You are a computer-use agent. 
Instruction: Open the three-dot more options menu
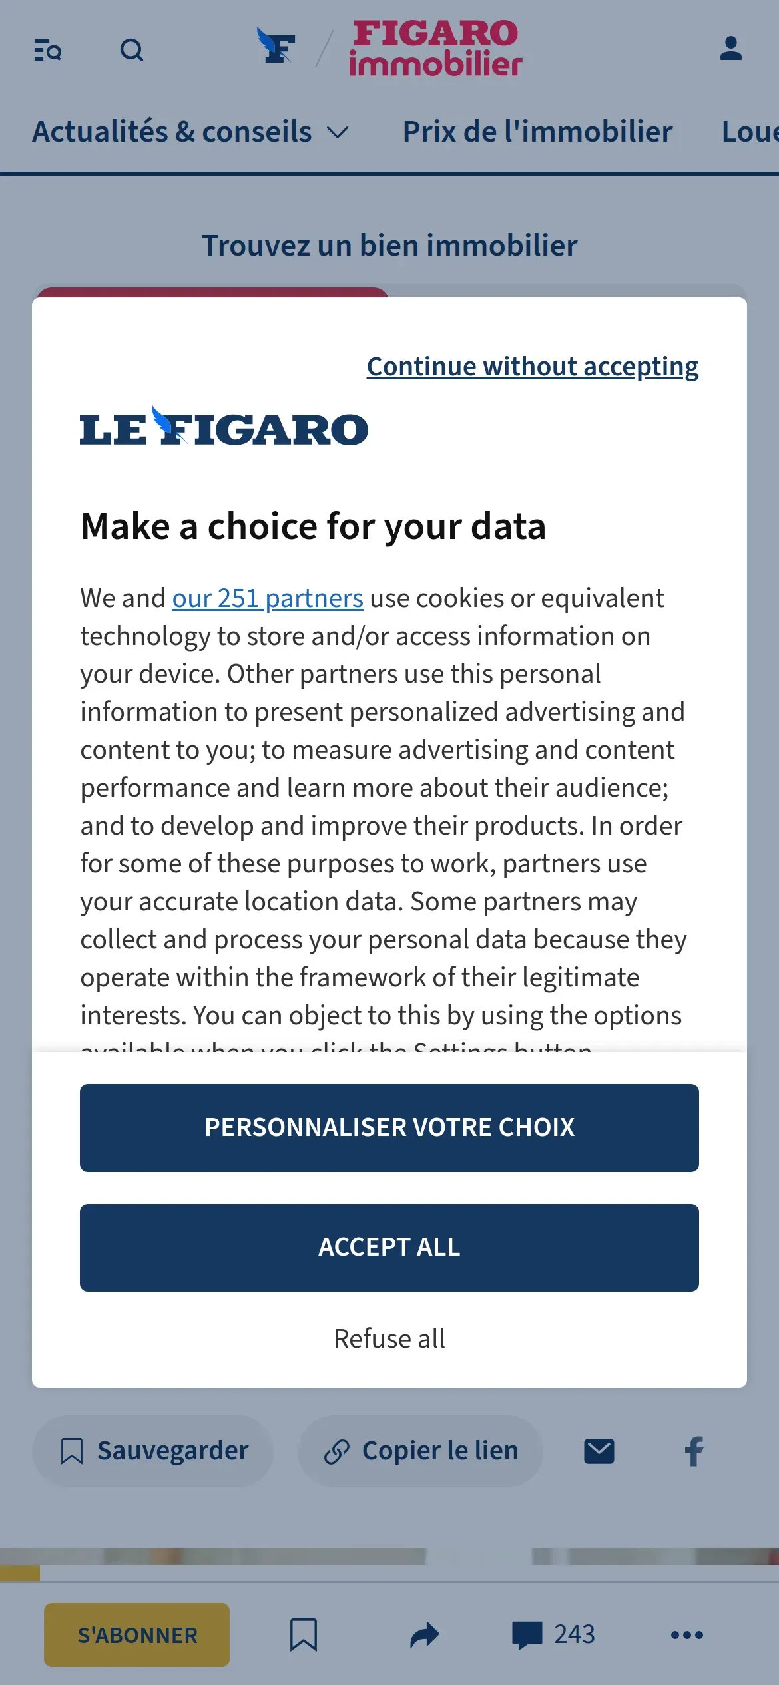[687, 1635]
